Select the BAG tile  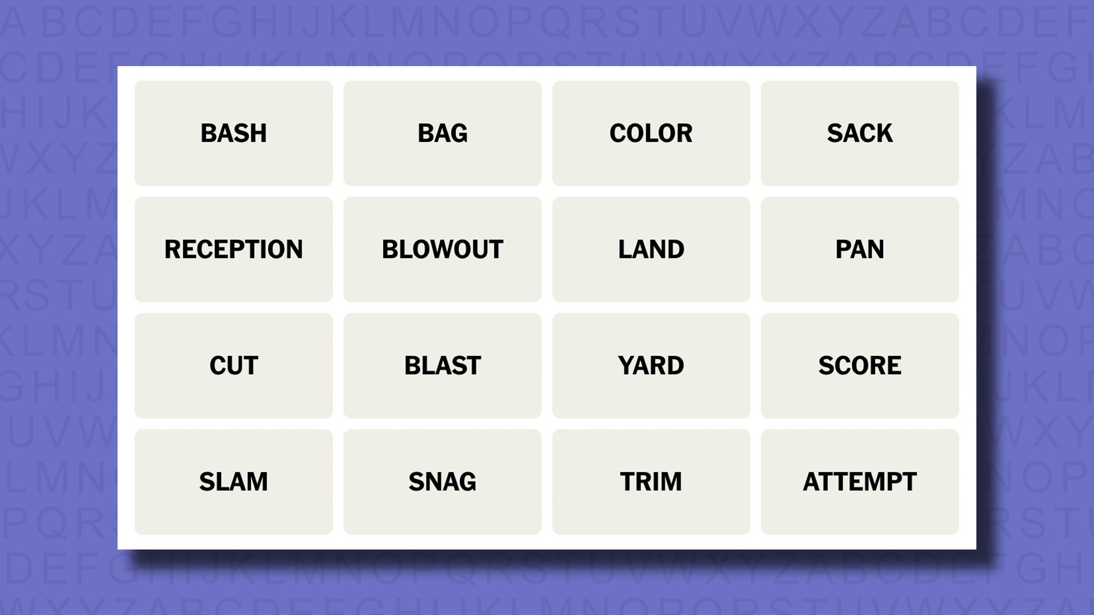click(x=442, y=133)
